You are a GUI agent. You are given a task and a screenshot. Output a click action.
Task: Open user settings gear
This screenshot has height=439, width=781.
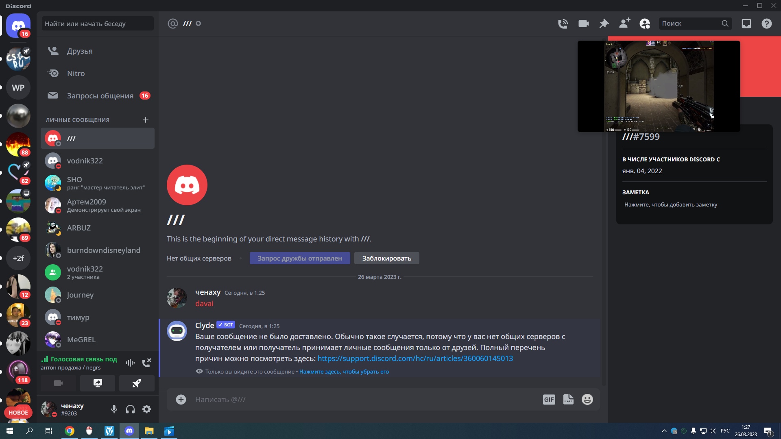click(x=147, y=409)
